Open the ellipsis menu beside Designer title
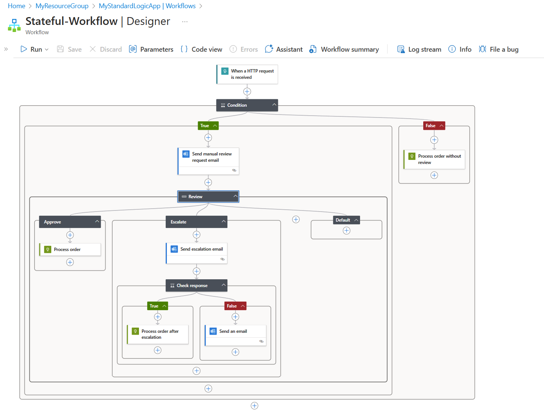 pos(185,22)
